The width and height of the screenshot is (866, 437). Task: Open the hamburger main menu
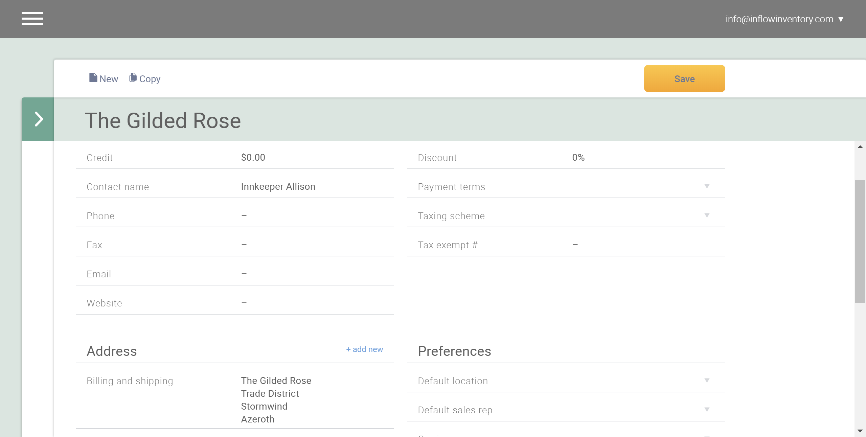[x=32, y=19]
